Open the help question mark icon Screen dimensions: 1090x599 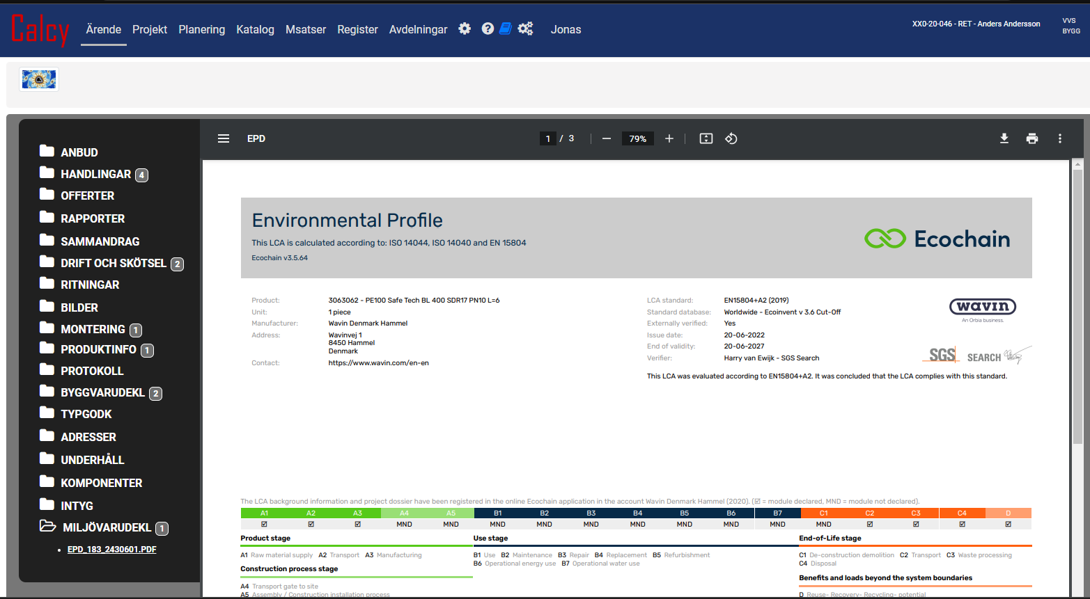coord(488,29)
